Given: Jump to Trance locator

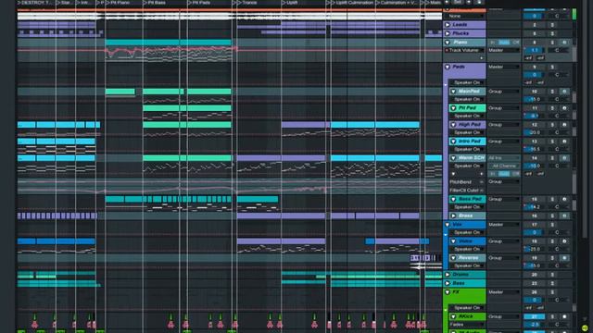Looking at the screenshot, I should tap(247, 3).
